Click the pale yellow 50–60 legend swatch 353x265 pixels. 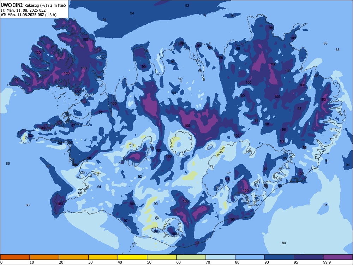[162, 257]
